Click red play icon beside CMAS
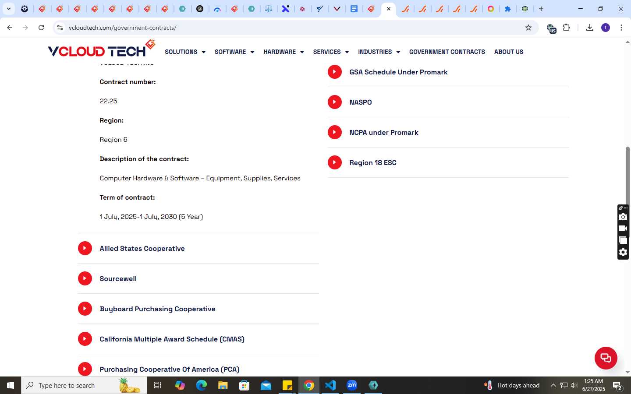 [x=85, y=339]
